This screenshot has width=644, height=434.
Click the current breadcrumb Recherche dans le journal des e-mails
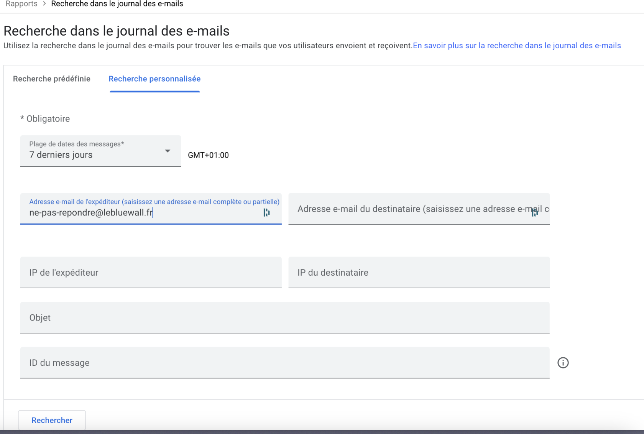point(117,4)
